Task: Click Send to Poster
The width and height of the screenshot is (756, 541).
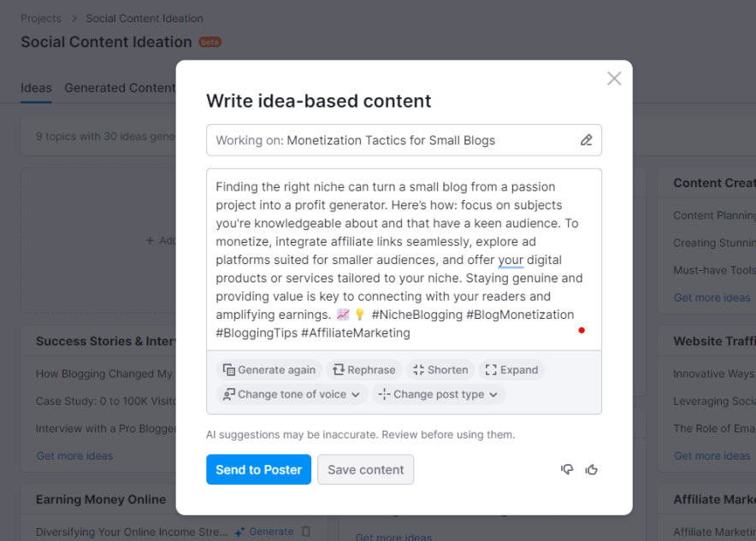Action: (258, 469)
